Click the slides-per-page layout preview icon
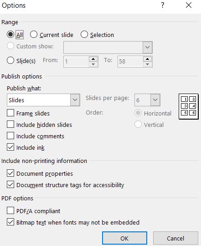 tap(189, 106)
